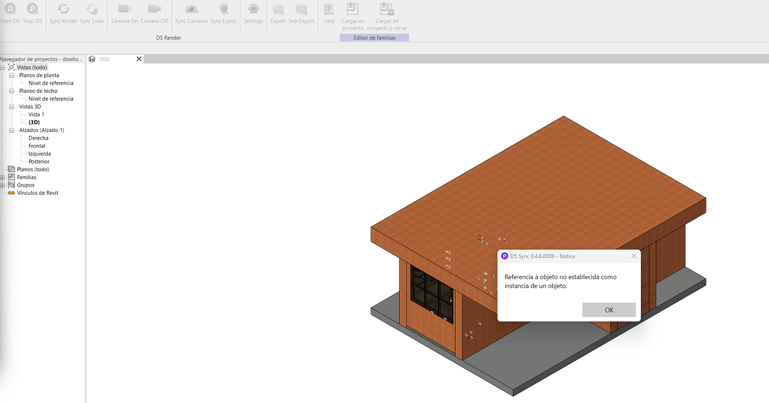Click the Editor de familias ribbon label
Image resolution: width=769 pixels, height=403 pixels.
tap(374, 37)
